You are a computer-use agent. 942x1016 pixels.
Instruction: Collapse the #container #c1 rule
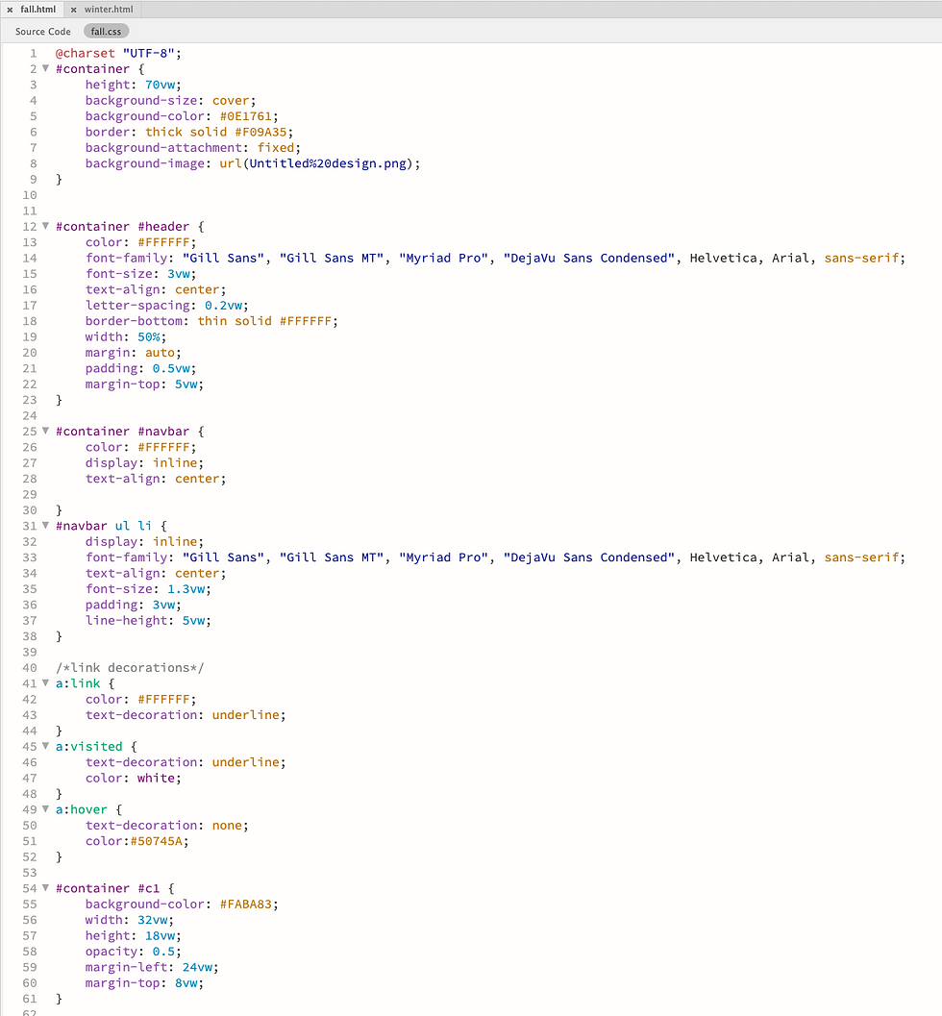point(45,888)
